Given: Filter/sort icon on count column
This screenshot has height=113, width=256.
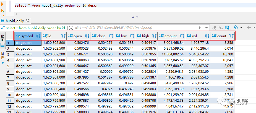Looking at the screenshot, I should pyautogui.click(x=231, y=36).
